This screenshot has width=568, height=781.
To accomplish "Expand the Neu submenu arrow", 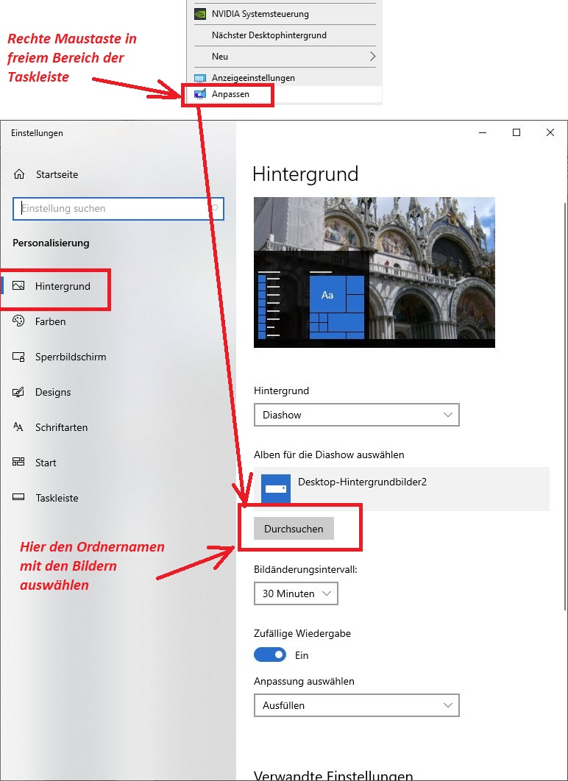I will (372, 57).
